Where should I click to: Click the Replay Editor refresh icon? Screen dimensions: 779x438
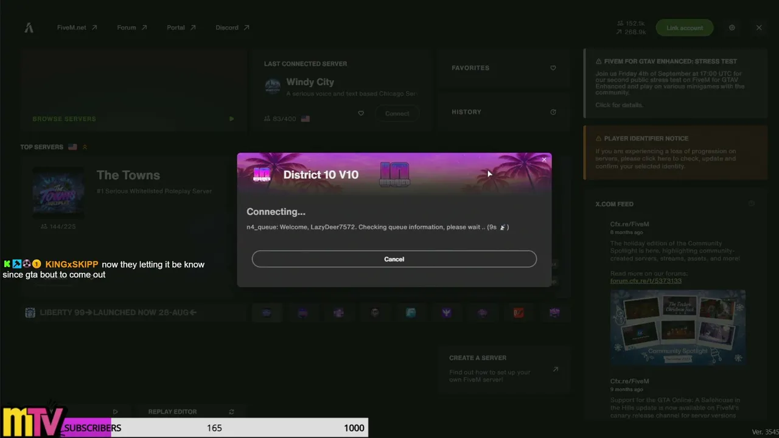231,412
